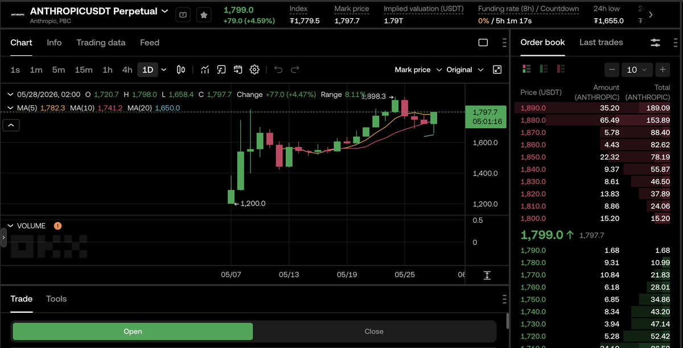Select the 4h timeframe
683x348 pixels.
point(127,69)
